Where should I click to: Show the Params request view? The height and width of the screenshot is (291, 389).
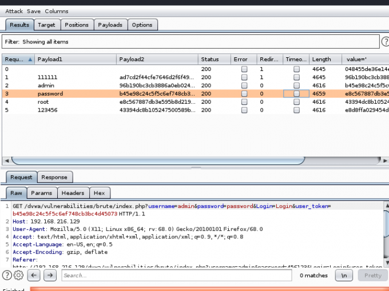click(42, 193)
